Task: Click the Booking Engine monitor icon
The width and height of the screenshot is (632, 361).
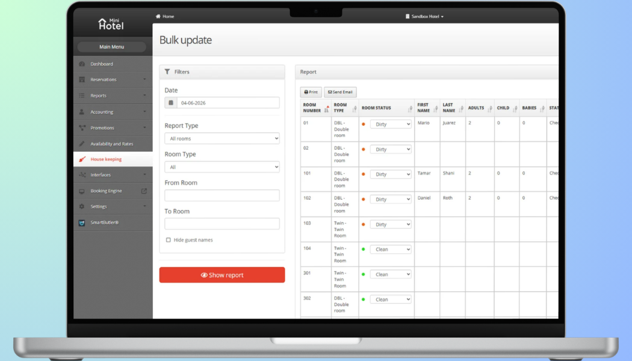Action: pos(82,191)
